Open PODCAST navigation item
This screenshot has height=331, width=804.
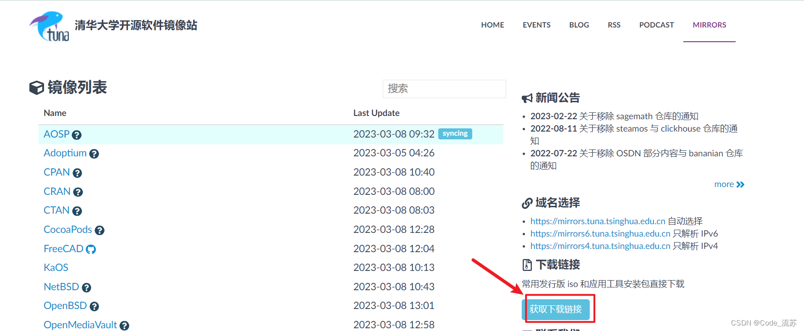click(656, 25)
